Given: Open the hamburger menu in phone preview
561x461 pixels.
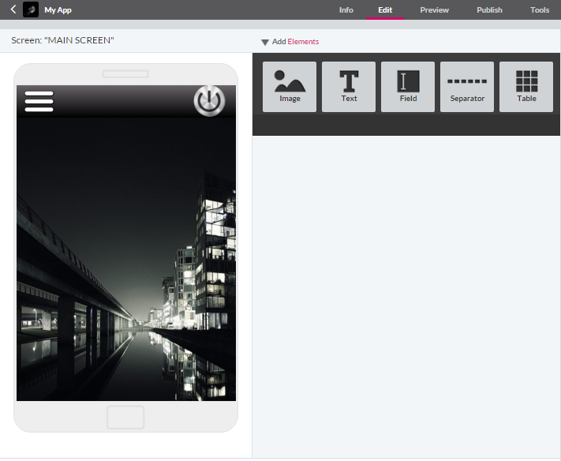Looking at the screenshot, I should (x=39, y=101).
